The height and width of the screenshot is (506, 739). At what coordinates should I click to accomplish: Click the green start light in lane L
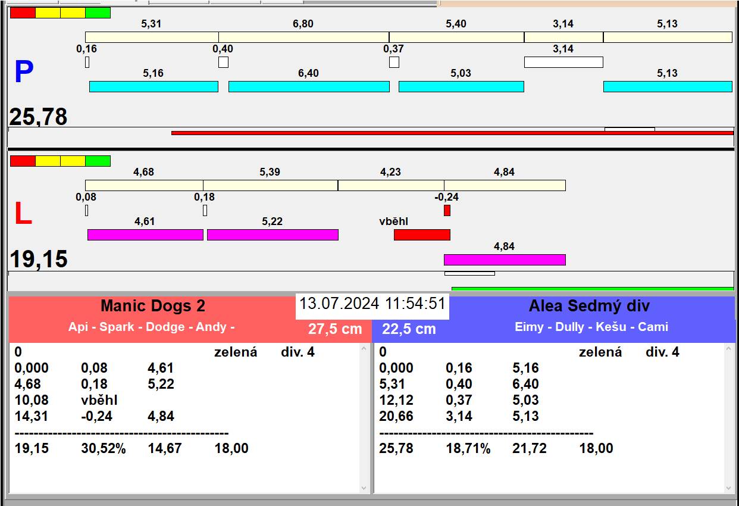click(98, 161)
